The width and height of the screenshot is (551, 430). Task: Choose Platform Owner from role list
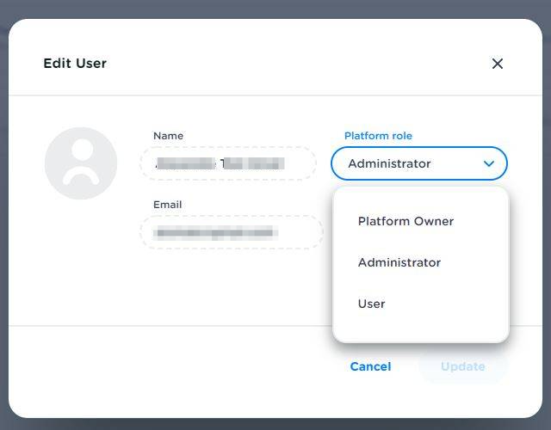coord(406,221)
